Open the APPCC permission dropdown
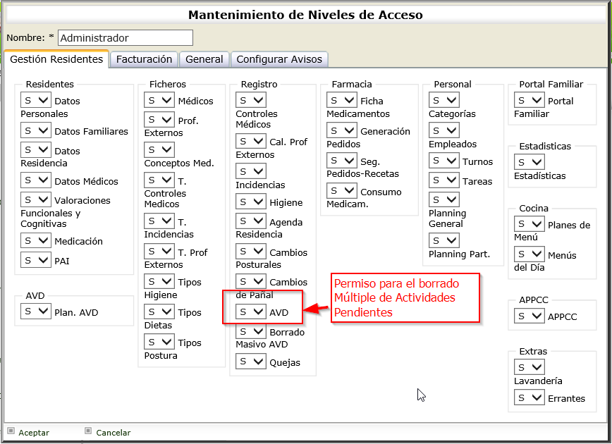612x444 pixels. tap(529, 316)
